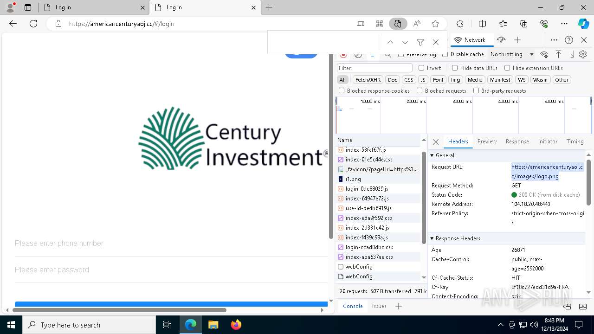Add page to favorites star
The image size is (594, 334).
(x=435, y=24)
